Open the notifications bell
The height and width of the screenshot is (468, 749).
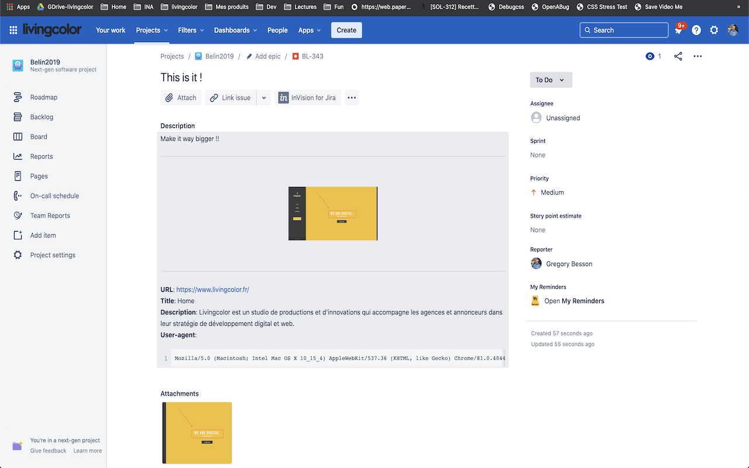tap(678, 30)
